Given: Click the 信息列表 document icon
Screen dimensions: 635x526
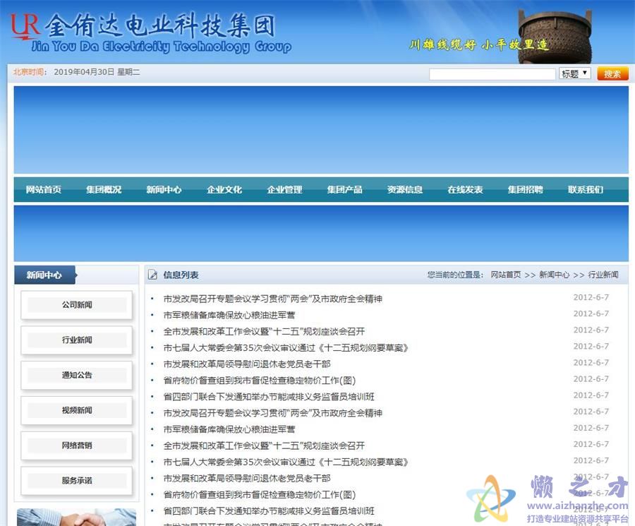Looking at the screenshot, I should (152, 274).
